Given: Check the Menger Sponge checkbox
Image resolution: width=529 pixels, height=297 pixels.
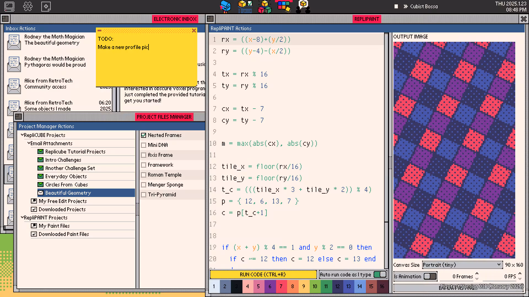Looking at the screenshot, I should point(144,185).
